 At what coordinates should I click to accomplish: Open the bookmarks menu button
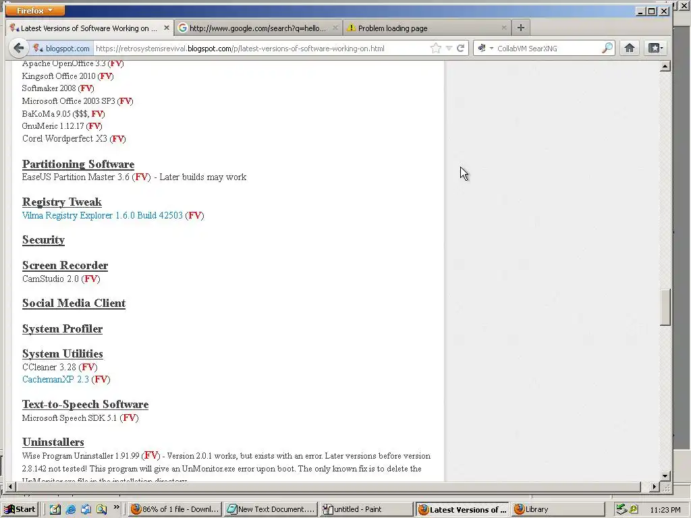pos(655,48)
